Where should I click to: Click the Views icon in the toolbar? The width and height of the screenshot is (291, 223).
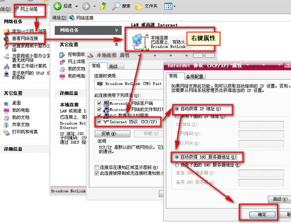click(168, 6)
